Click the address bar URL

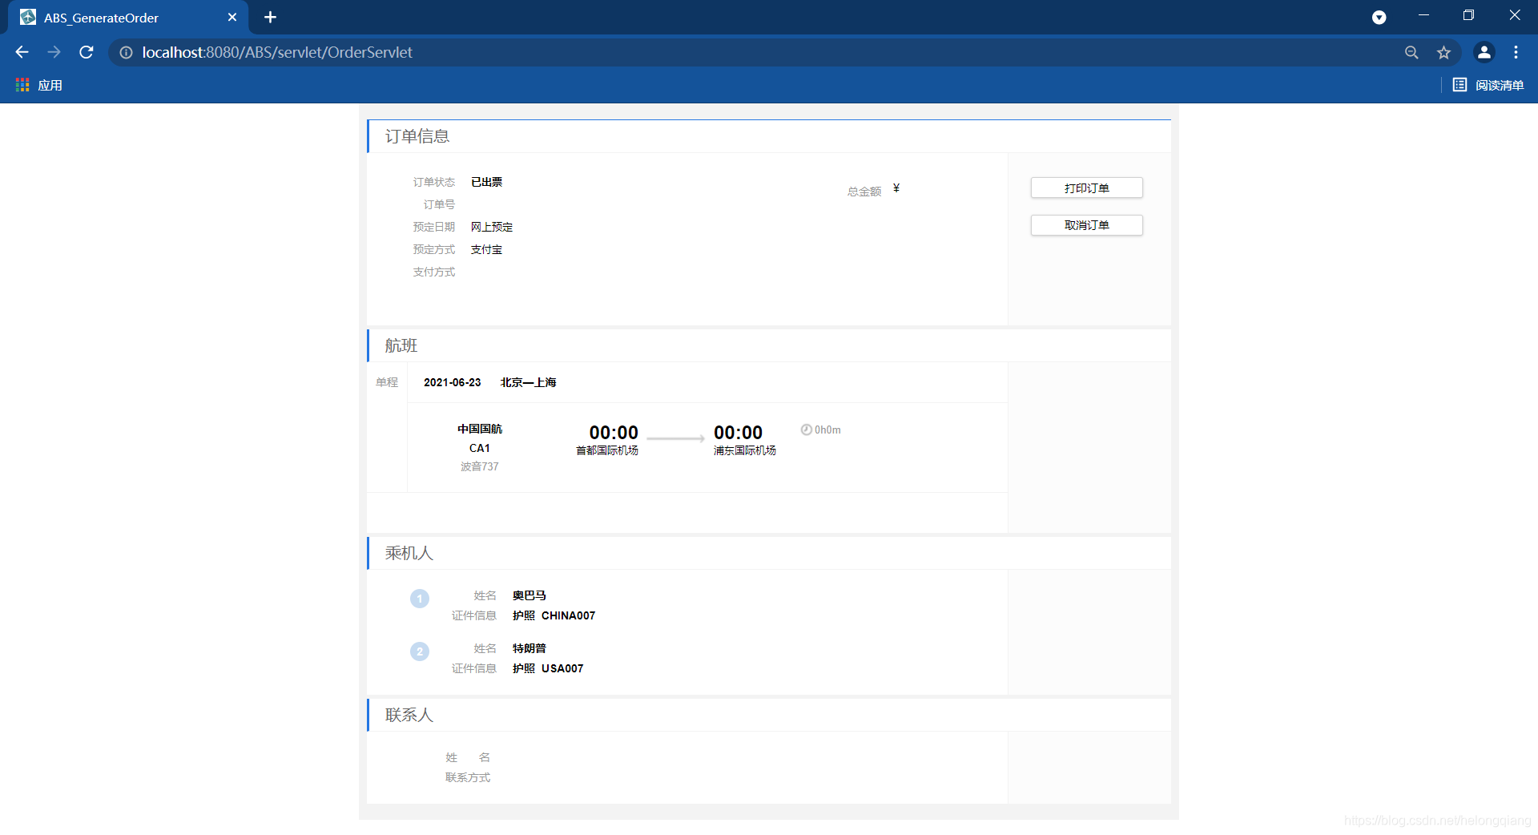tap(277, 52)
